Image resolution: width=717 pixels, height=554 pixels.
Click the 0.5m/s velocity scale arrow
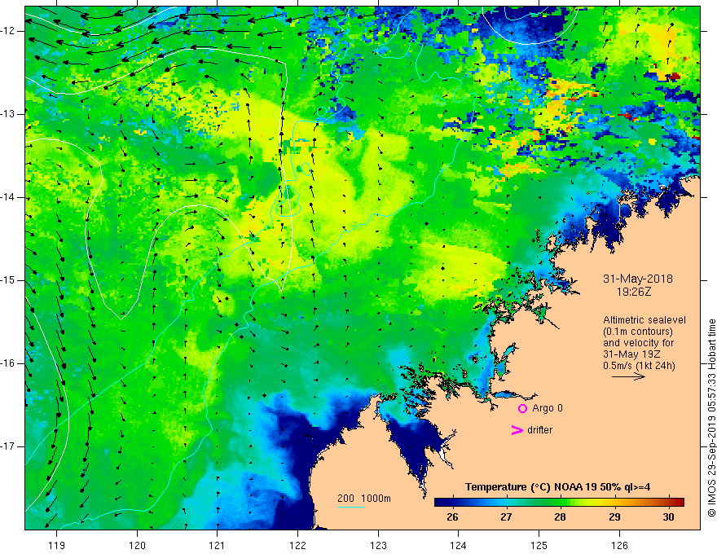point(628,376)
